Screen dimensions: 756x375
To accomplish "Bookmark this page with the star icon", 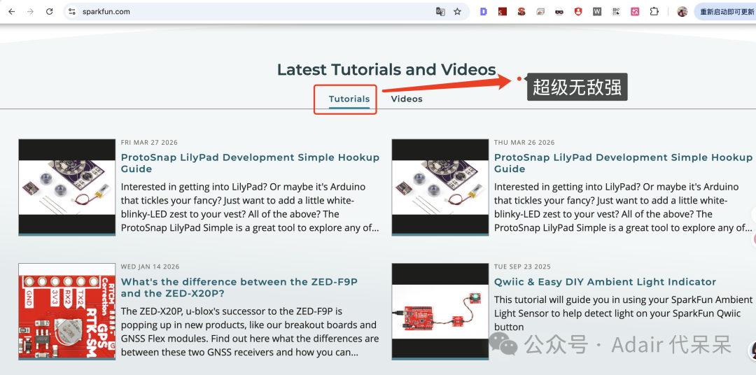I will coord(458,12).
